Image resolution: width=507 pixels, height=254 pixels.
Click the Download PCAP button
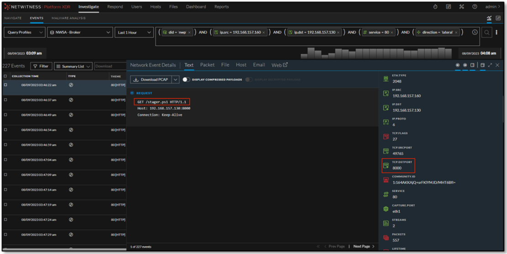point(150,79)
